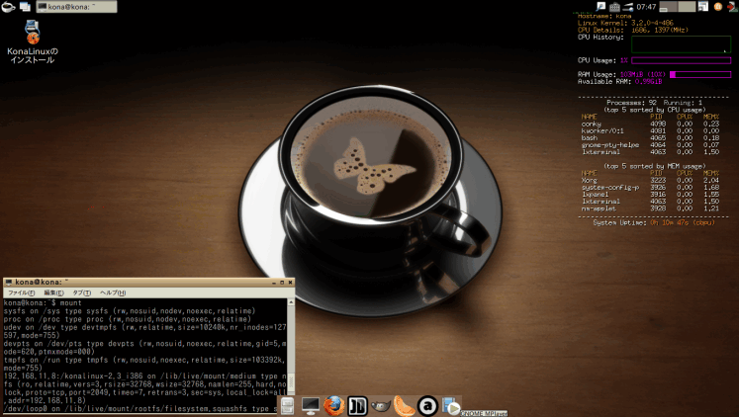Screen dimensions: 739x417
Task: Open the ヘルプ(H) menu in terminal
Action: 113,292
